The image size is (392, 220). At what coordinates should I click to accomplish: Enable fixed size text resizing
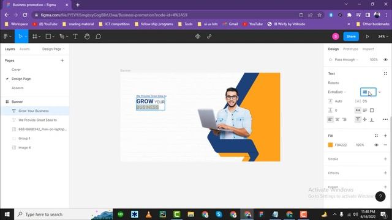click(x=372, y=110)
